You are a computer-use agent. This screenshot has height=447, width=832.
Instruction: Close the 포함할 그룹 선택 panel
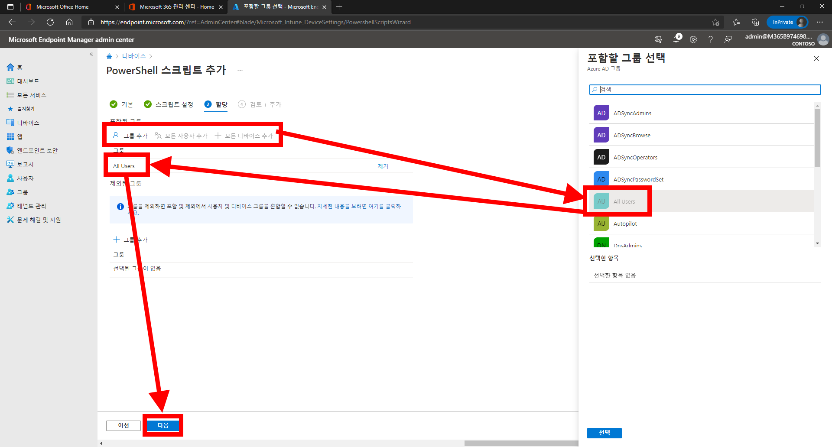(x=816, y=58)
